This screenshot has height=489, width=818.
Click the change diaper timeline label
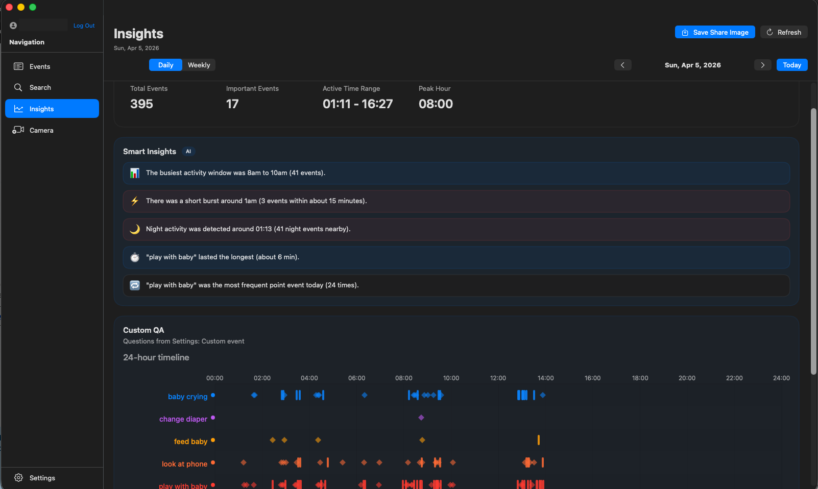point(183,419)
